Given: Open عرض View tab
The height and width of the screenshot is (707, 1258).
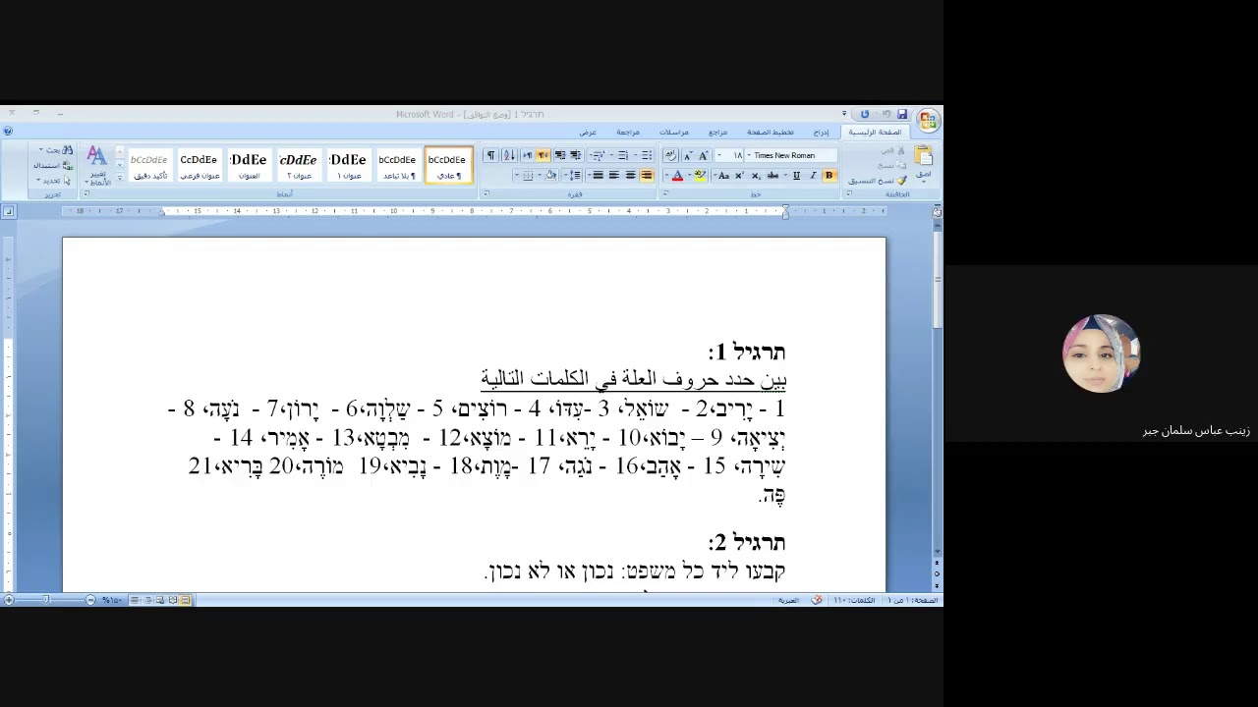Looking at the screenshot, I should (588, 132).
